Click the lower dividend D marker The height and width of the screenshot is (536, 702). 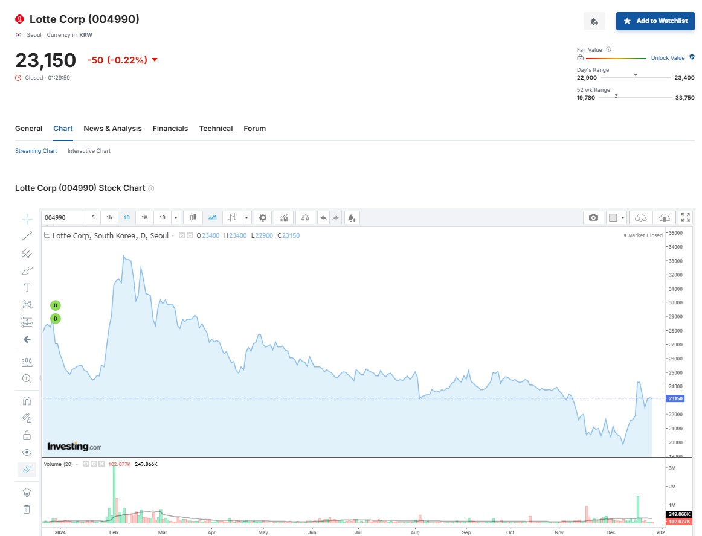[x=56, y=319]
